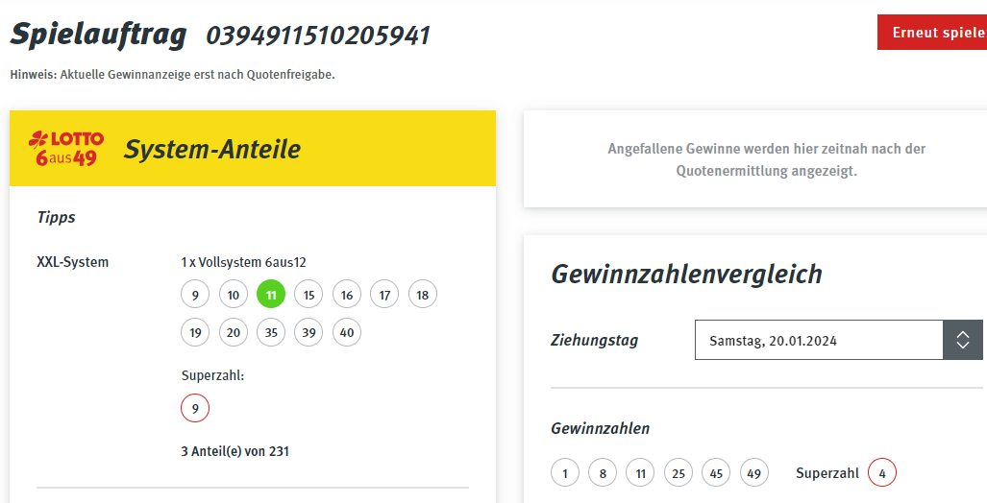Click tip number 40 ball
This screenshot has height=503, width=987.
pyautogui.click(x=347, y=332)
